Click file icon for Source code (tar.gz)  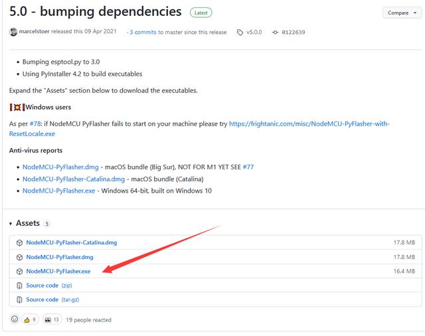19,299
